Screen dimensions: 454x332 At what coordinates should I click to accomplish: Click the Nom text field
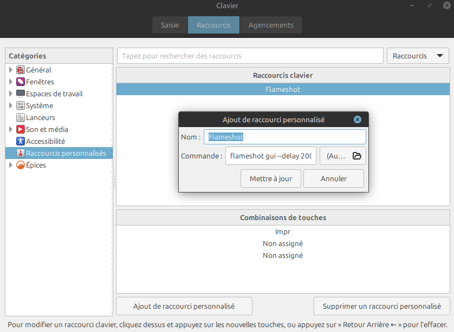[285, 137]
